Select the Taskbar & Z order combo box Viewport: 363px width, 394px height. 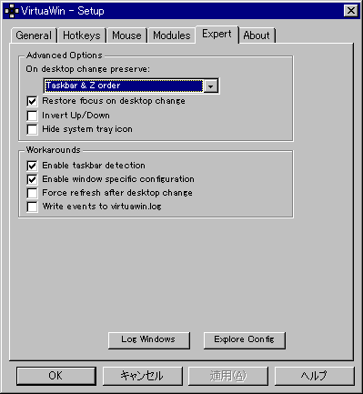[131, 86]
